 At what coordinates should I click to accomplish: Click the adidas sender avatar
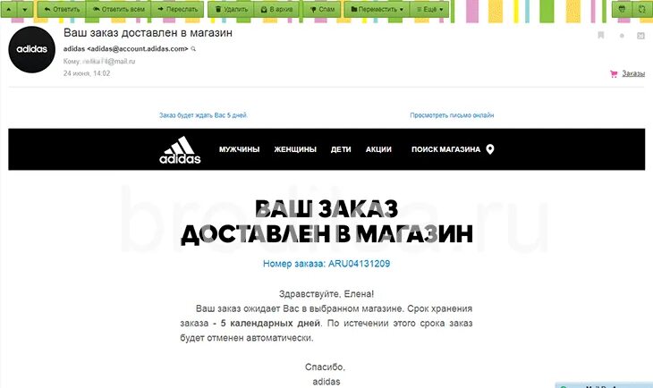pos(31,49)
